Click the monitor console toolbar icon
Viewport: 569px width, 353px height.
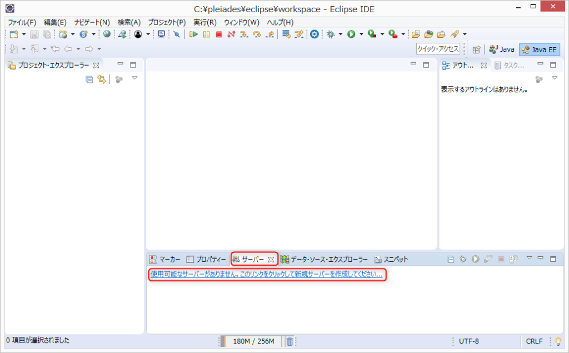pyautogui.click(x=161, y=34)
